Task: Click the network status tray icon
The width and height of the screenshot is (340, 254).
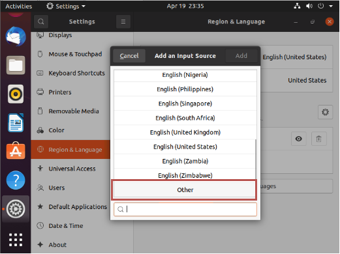Action: (x=297, y=6)
